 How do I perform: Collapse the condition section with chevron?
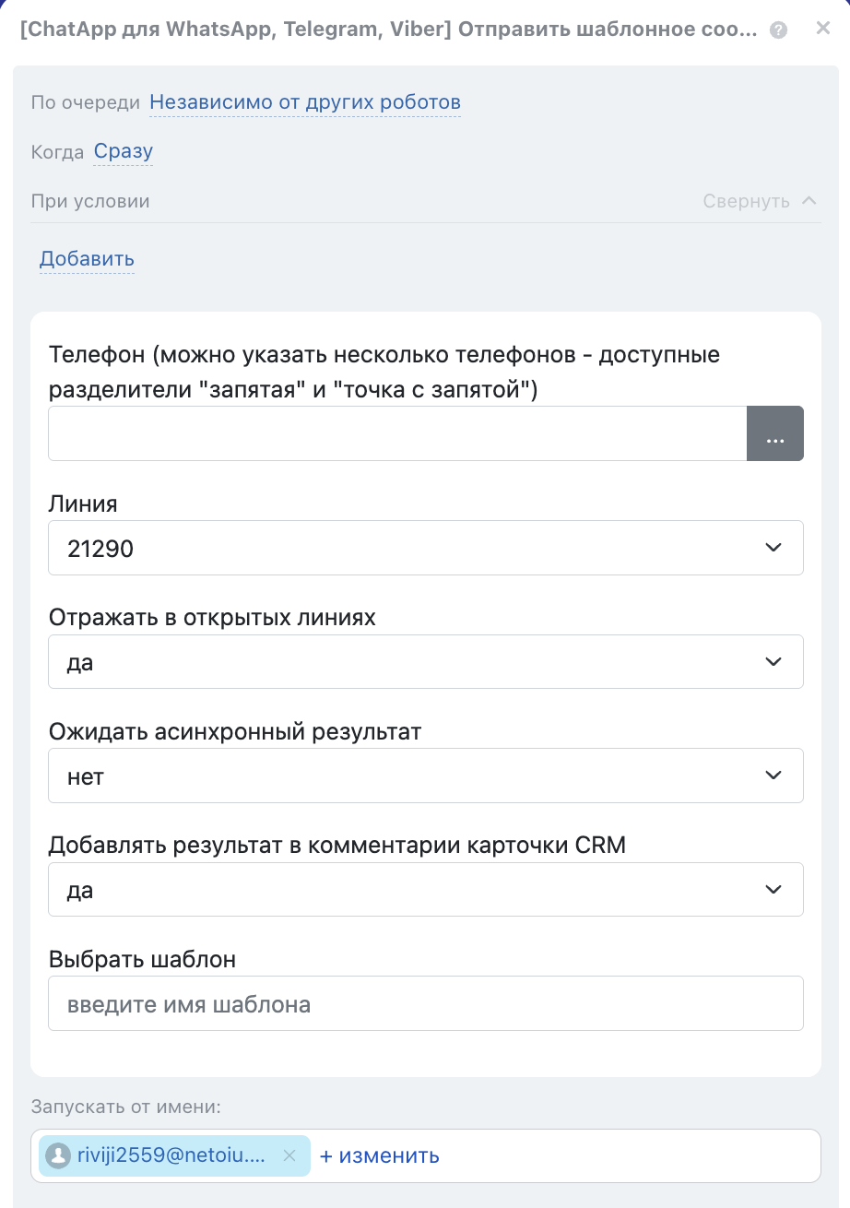coord(809,200)
